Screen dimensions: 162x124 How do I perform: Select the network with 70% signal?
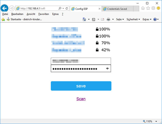68,43
